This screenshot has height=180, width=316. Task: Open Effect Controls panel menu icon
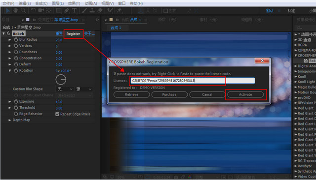(83, 20)
